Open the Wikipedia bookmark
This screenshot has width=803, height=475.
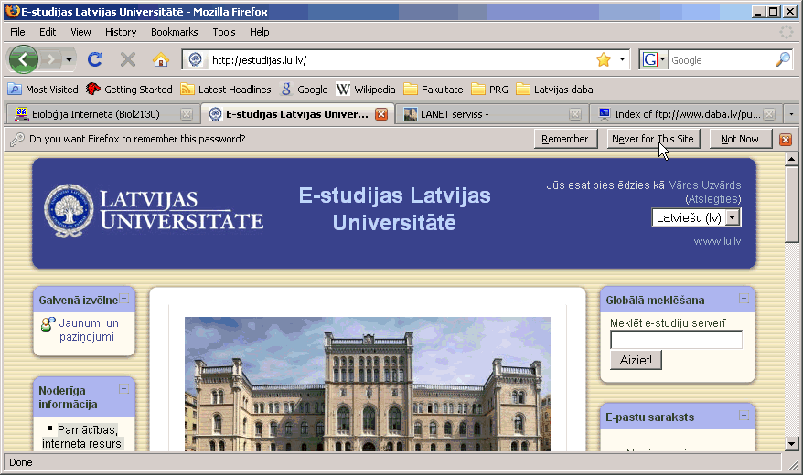pos(366,90)
